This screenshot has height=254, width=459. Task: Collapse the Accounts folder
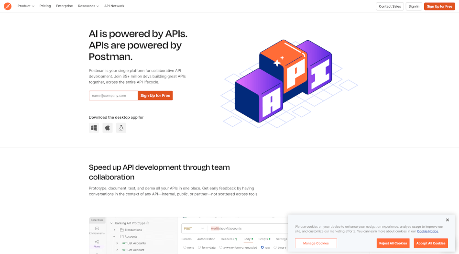114,236
